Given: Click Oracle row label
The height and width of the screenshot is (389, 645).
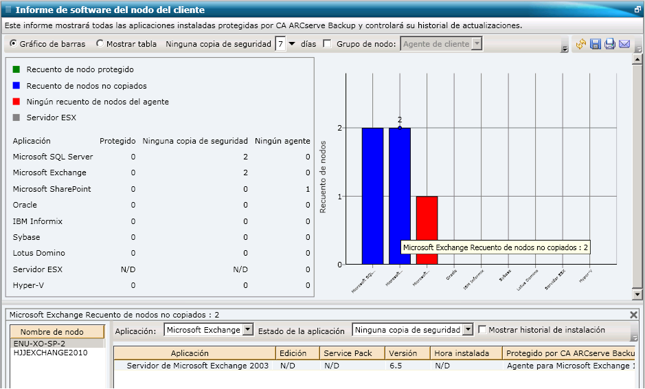Looking at the screenshot, I should click(25, 205).
